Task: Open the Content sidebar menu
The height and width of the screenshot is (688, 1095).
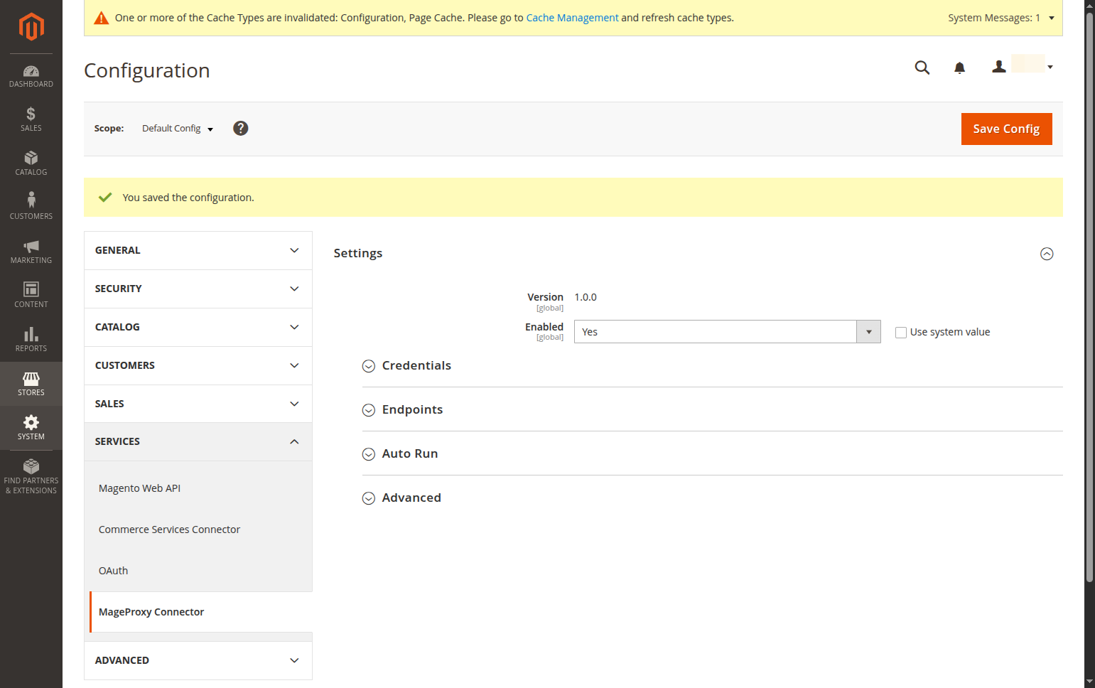Action: tap(31, 296)
